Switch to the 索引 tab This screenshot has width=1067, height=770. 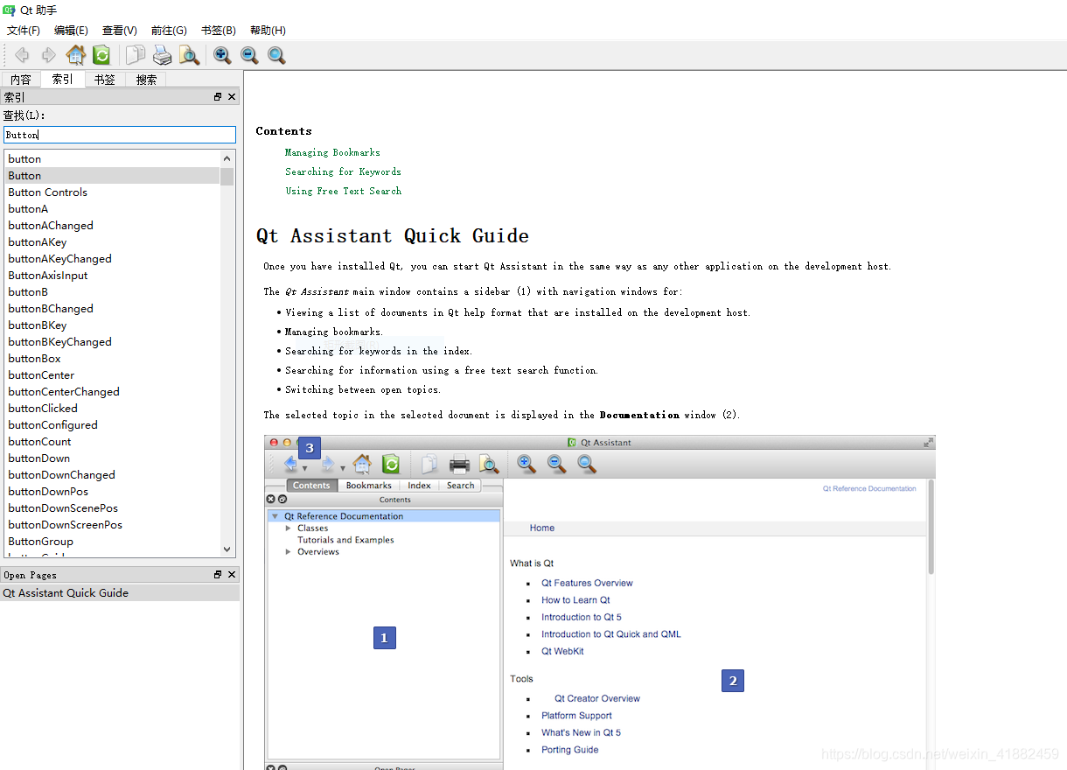click(x=63, y=79)
